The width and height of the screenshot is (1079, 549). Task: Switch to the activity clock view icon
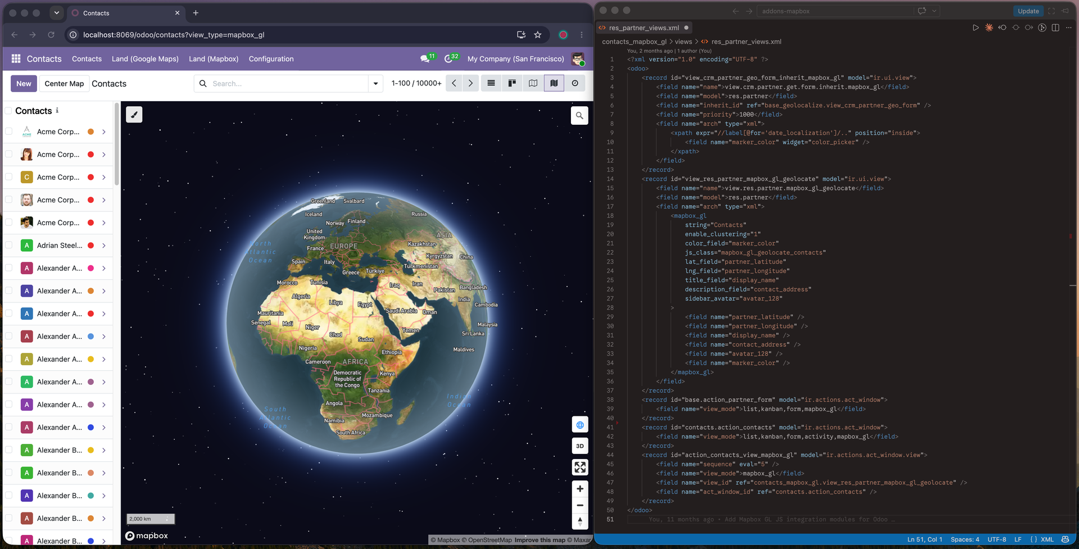click(575, 83)
